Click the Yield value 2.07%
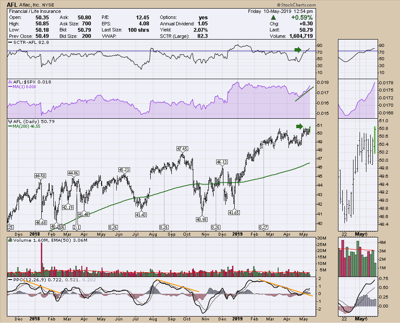The height and width of the screenshot is (323, 400). click(201, 30)
